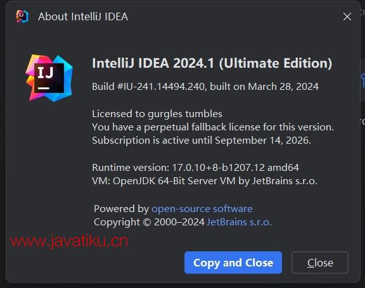The image size is (365, 288).
Task: Click the Close button at bottom right
Action: click(320, 263)
